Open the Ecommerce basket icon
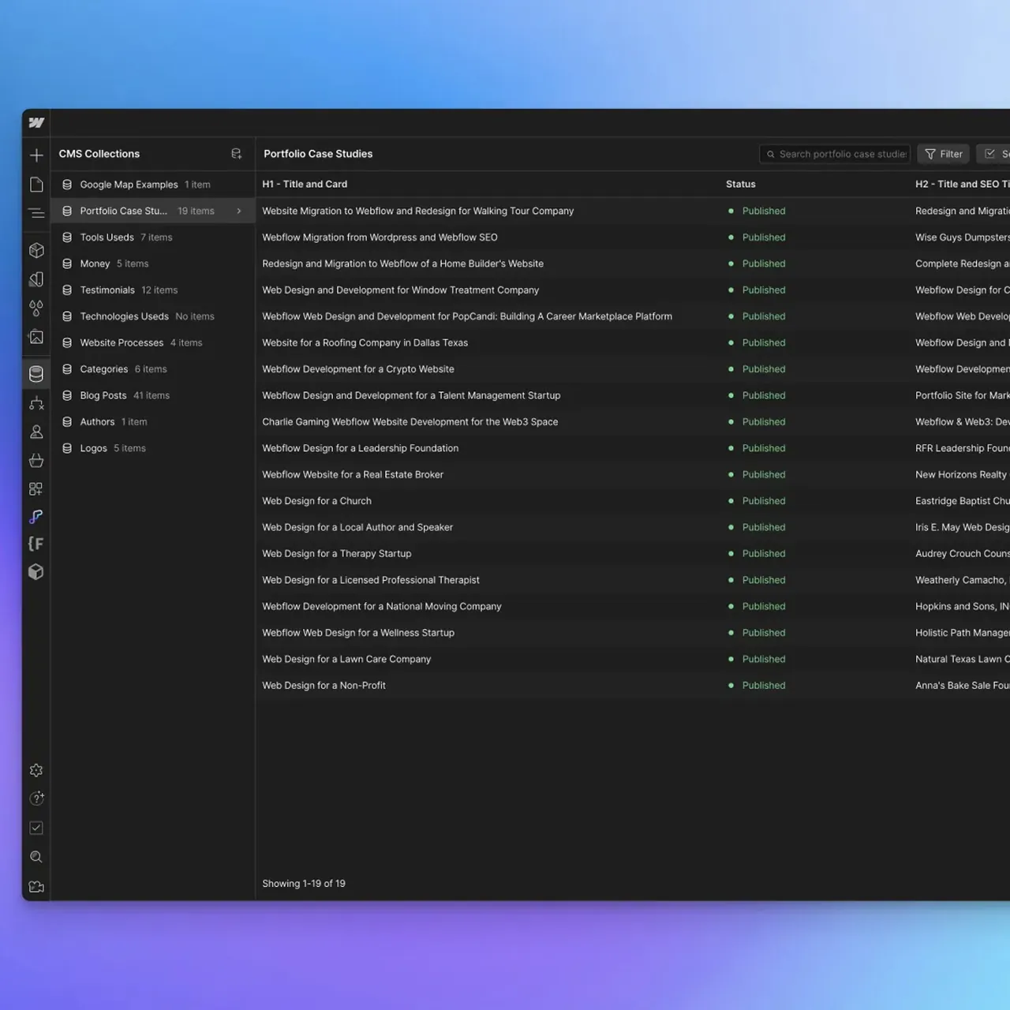The width and height of the screenshot is (1010, 1010). click(x=36, y=460)
